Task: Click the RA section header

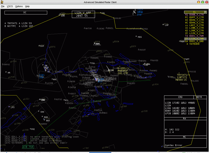Action: pyautogui.click(x=184, y=118)
